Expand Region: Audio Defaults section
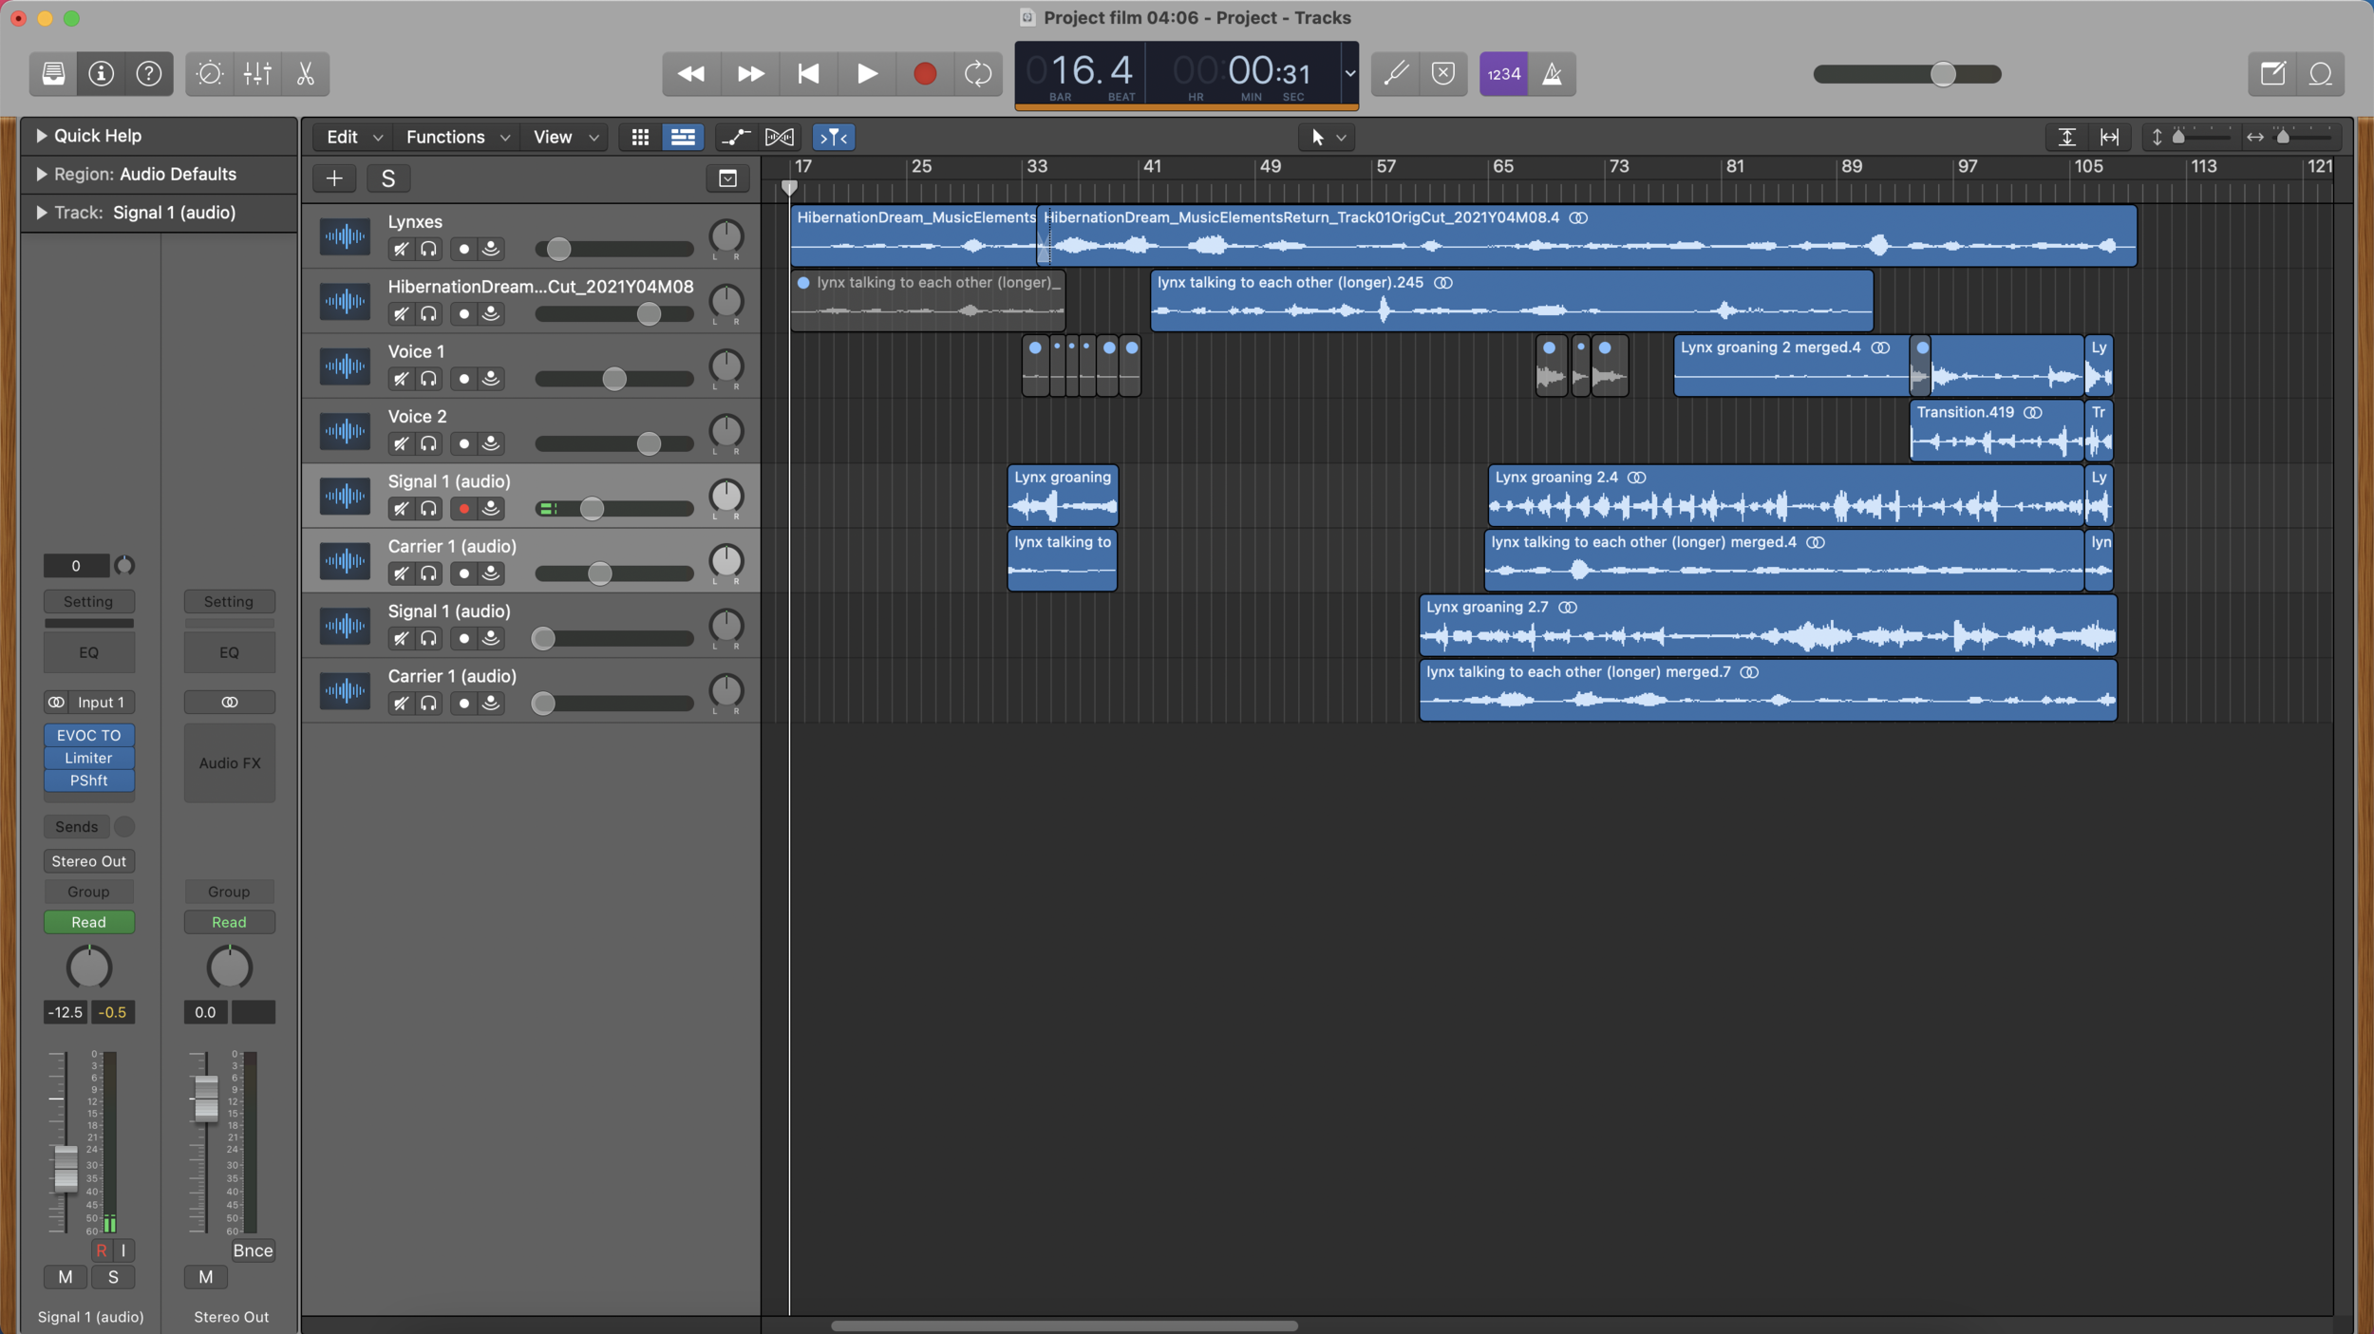 click(41, 174)
